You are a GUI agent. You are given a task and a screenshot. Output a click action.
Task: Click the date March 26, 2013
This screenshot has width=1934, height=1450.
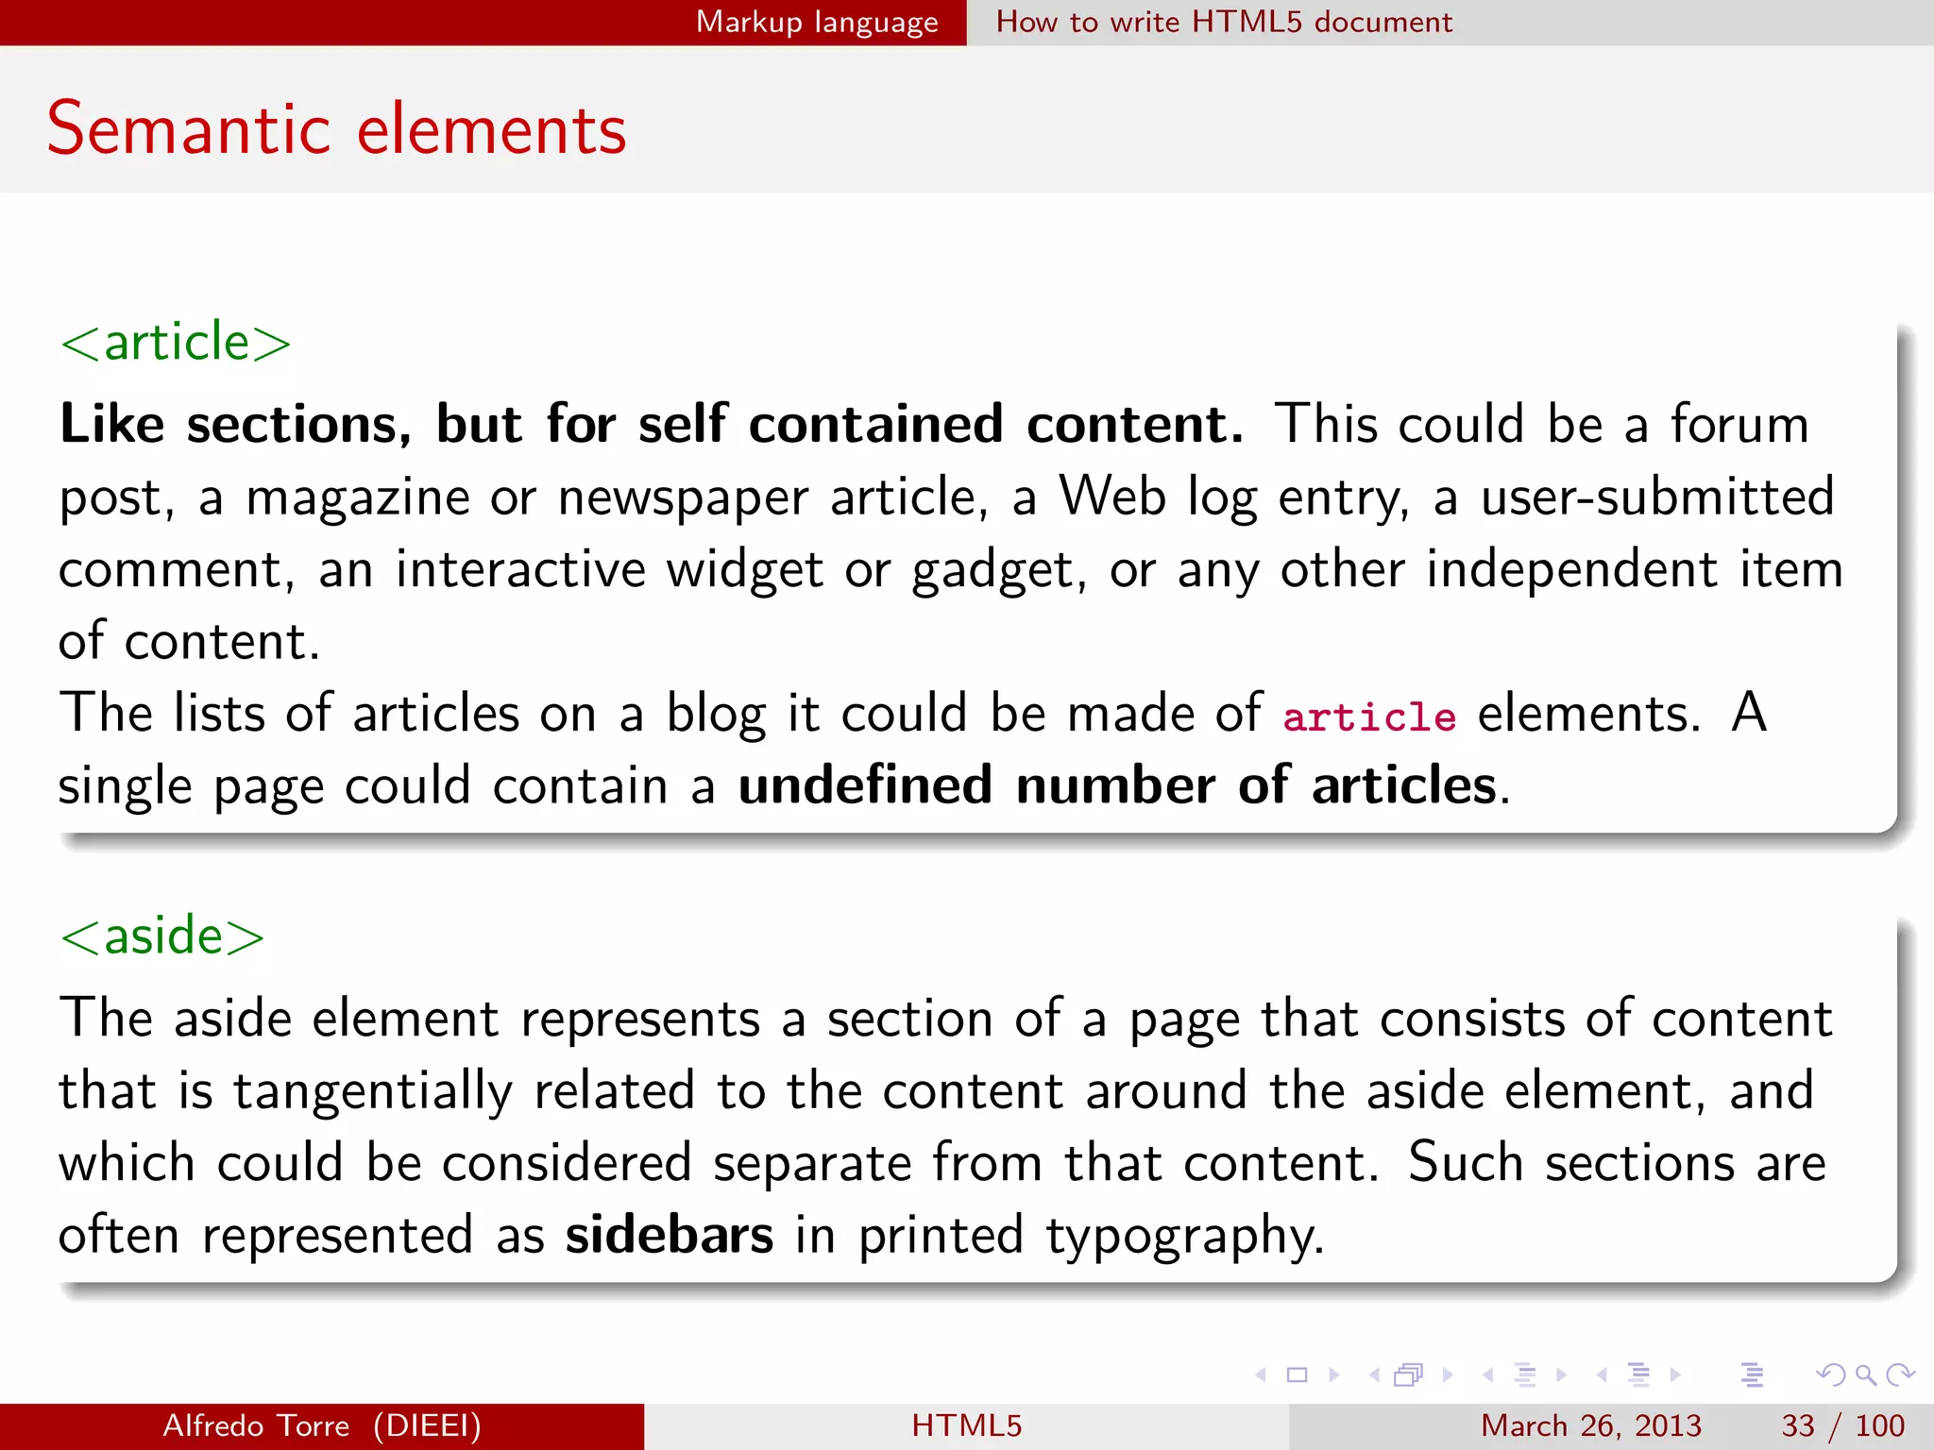1590,1425
